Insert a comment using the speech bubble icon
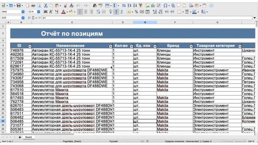 pyautogui.click(x=179, y=5)
